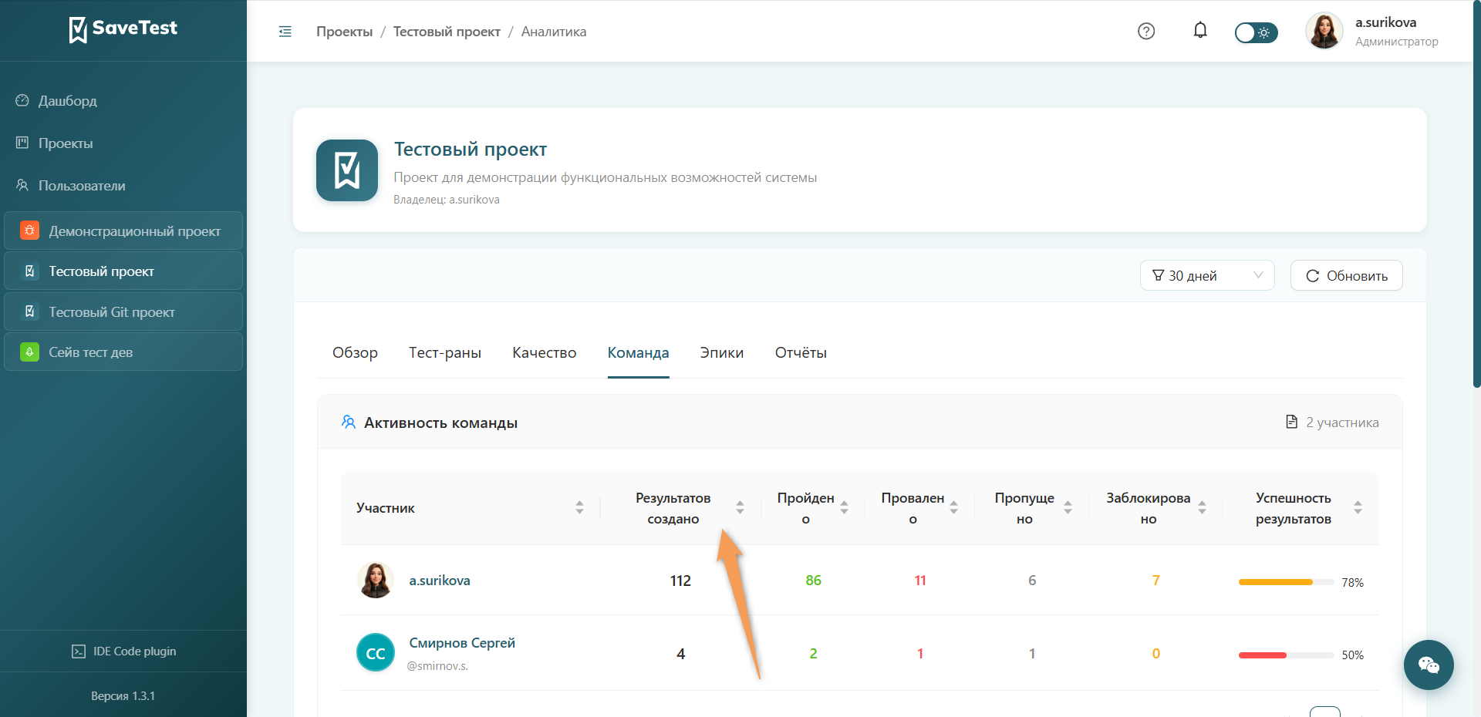The width and height of the screenshot is (1481, 717).
Task: Collapse the sidebar menu icon
Action: [x=285, y=32]
